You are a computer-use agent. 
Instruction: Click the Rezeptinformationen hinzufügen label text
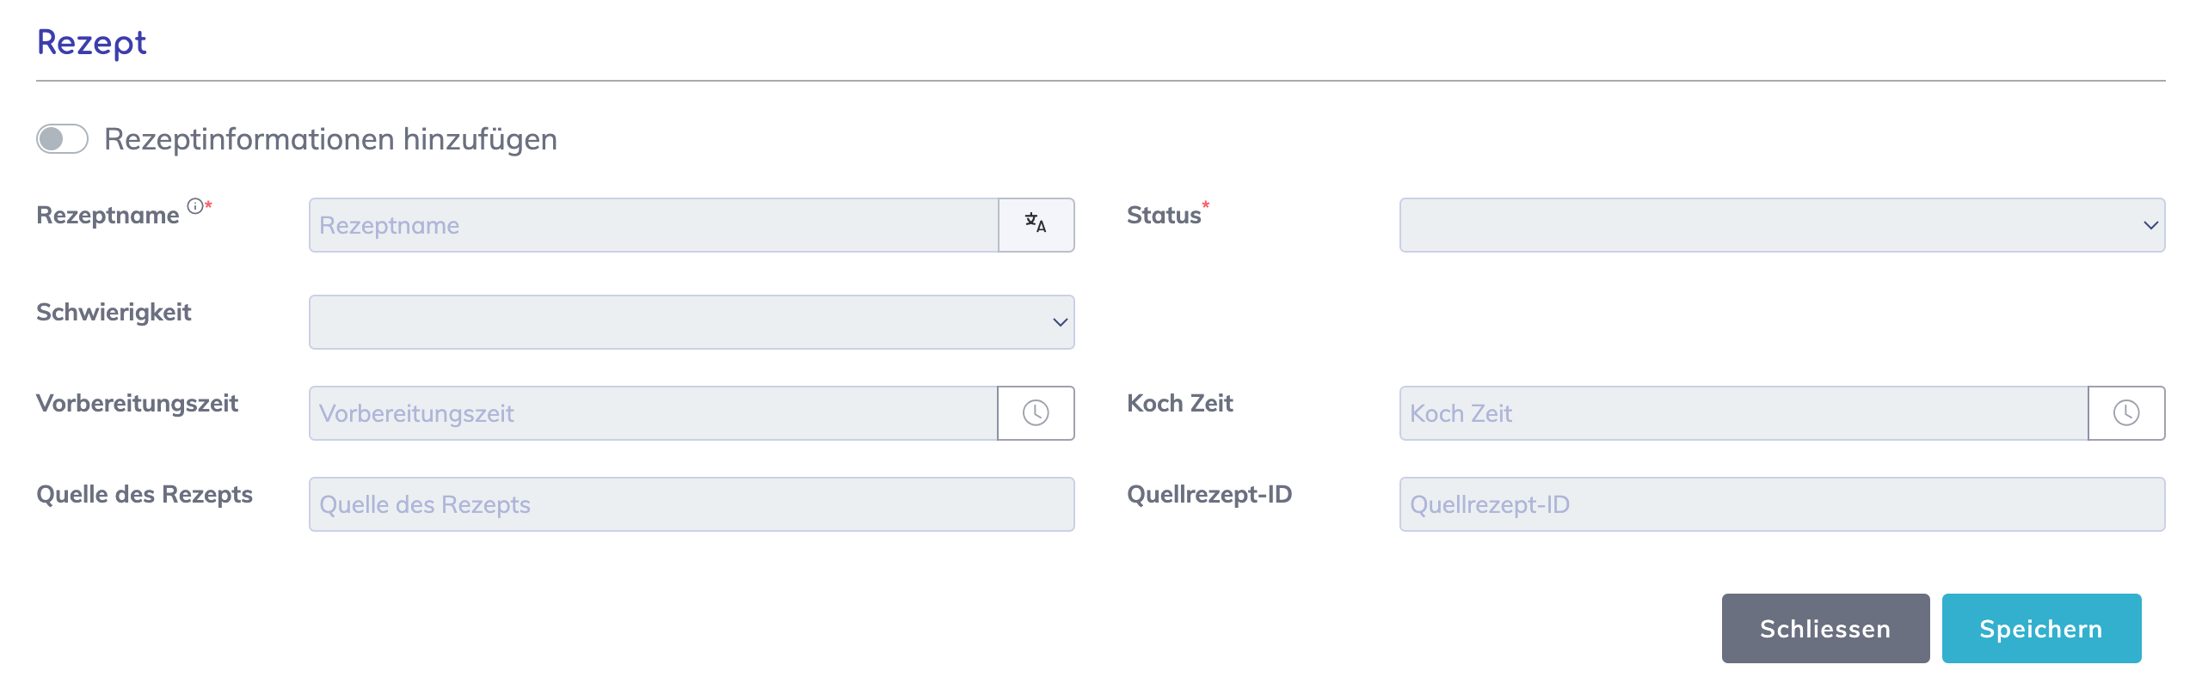[330, 139]
